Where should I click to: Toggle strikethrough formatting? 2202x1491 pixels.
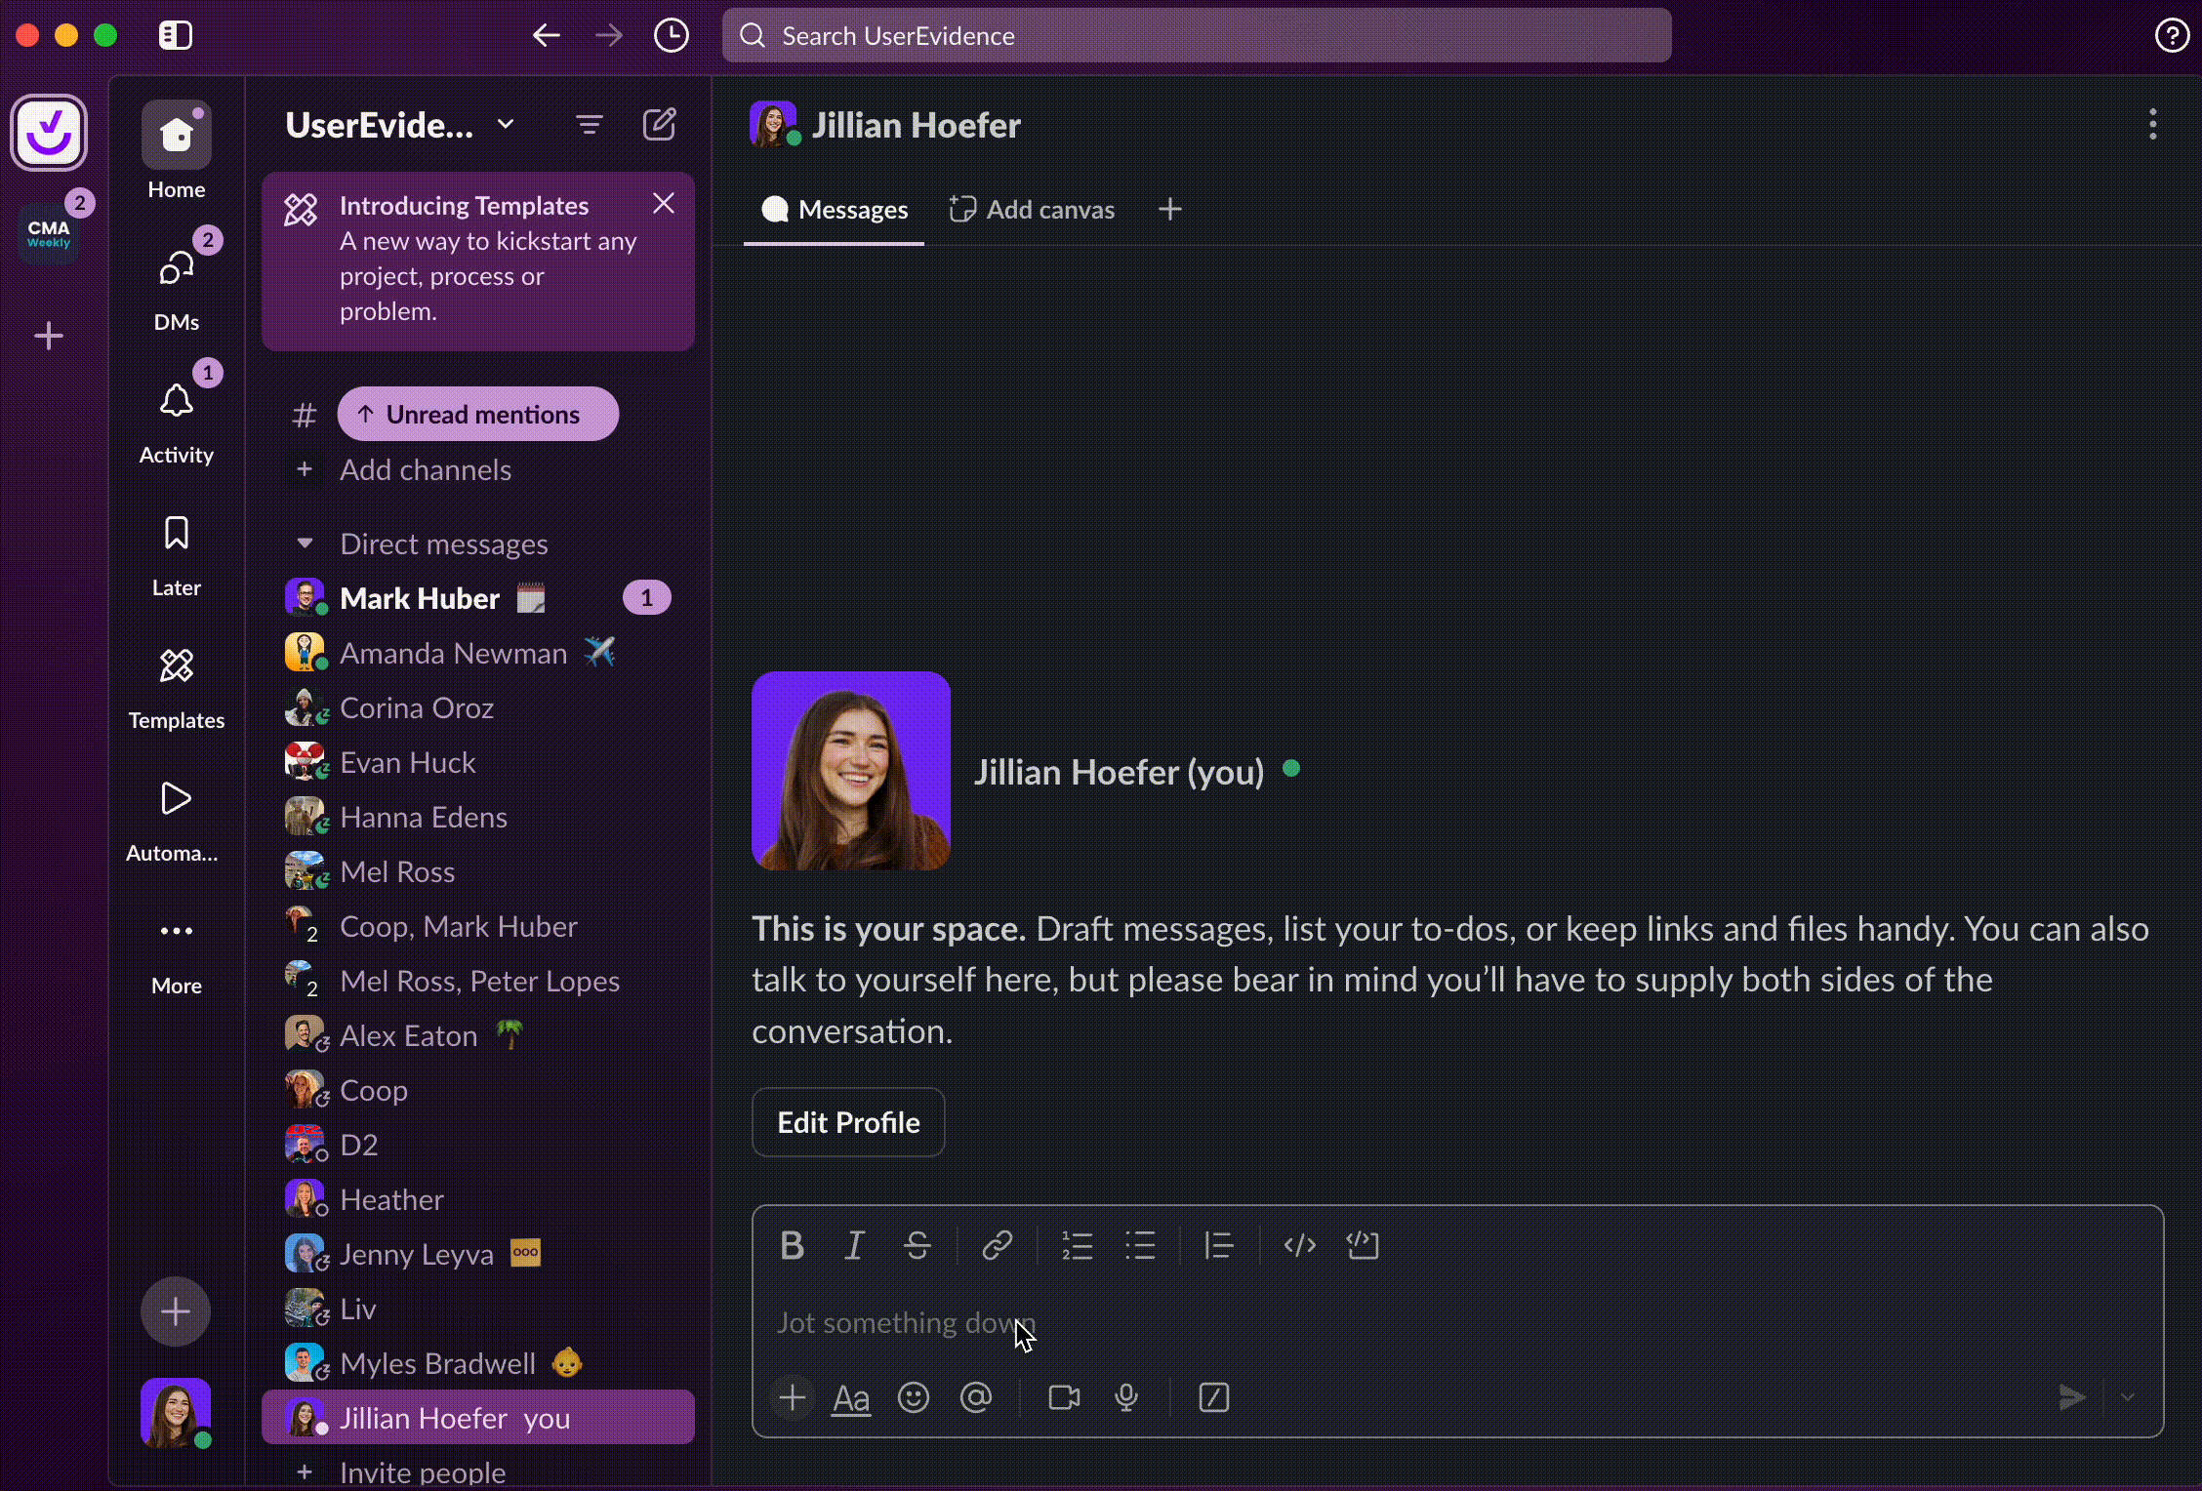pyautogui.click(x=917, y=1246)
